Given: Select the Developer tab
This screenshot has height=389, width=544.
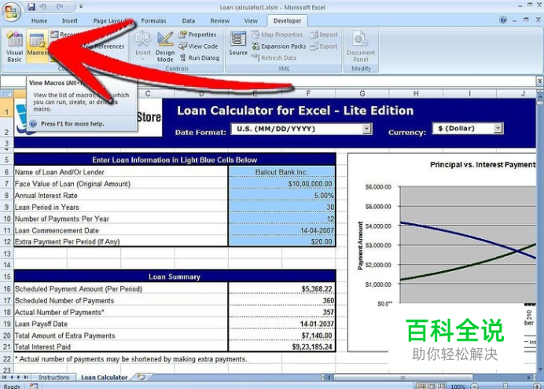Looking at the screenshot, I should pos(287,20).
